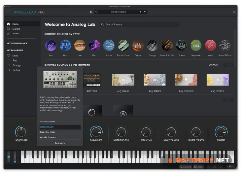241x176 pixels.
Task: Browse Keys sounds type icon
Action: click(65, 45)
